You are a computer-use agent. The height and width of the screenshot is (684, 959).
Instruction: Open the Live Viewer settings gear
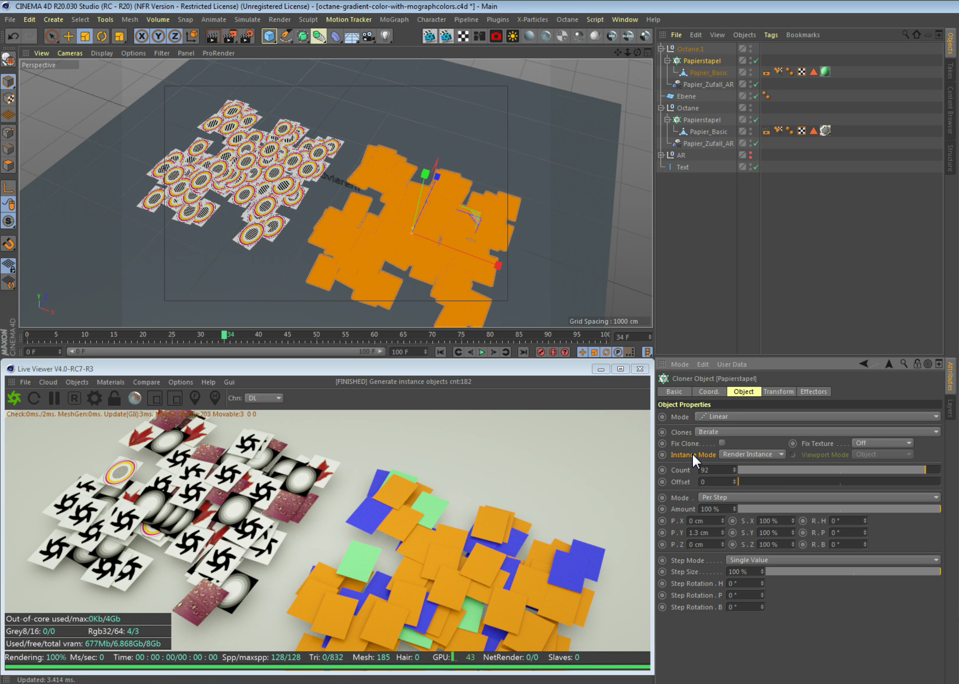[94, 398]
